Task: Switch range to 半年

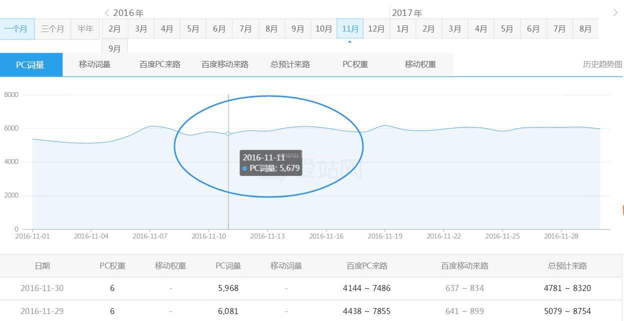Action: 85,29
